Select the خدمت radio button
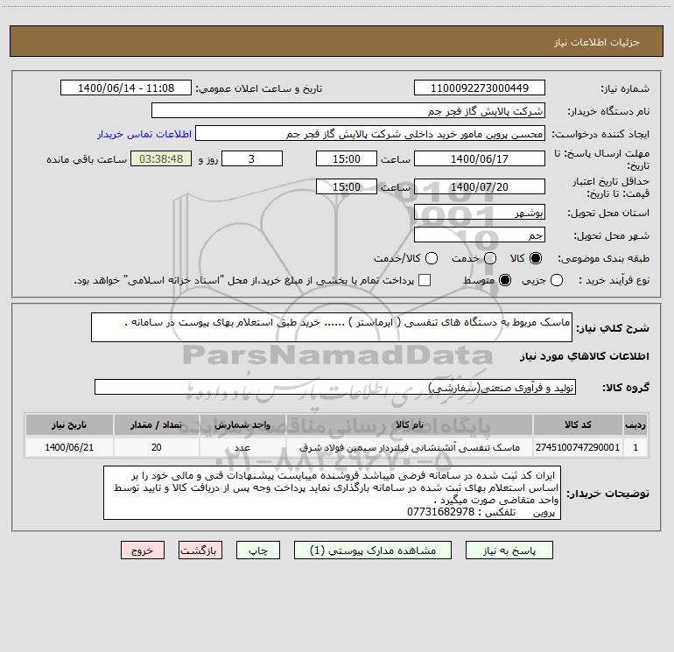 (490, 258)
